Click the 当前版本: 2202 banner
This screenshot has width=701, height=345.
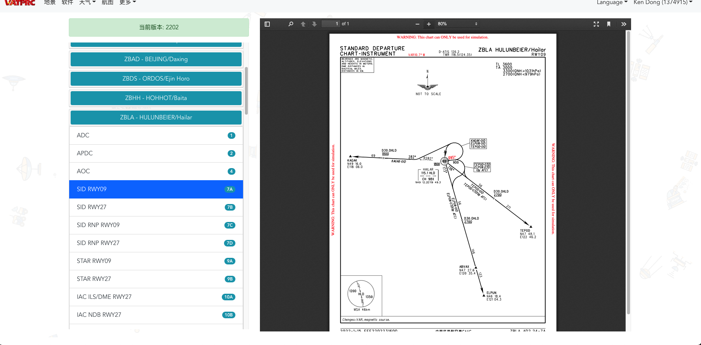click(159, 27)
